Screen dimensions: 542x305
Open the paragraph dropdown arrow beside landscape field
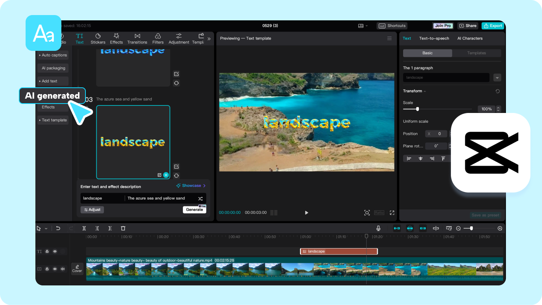pyautogui.click(x=497, y=78)
